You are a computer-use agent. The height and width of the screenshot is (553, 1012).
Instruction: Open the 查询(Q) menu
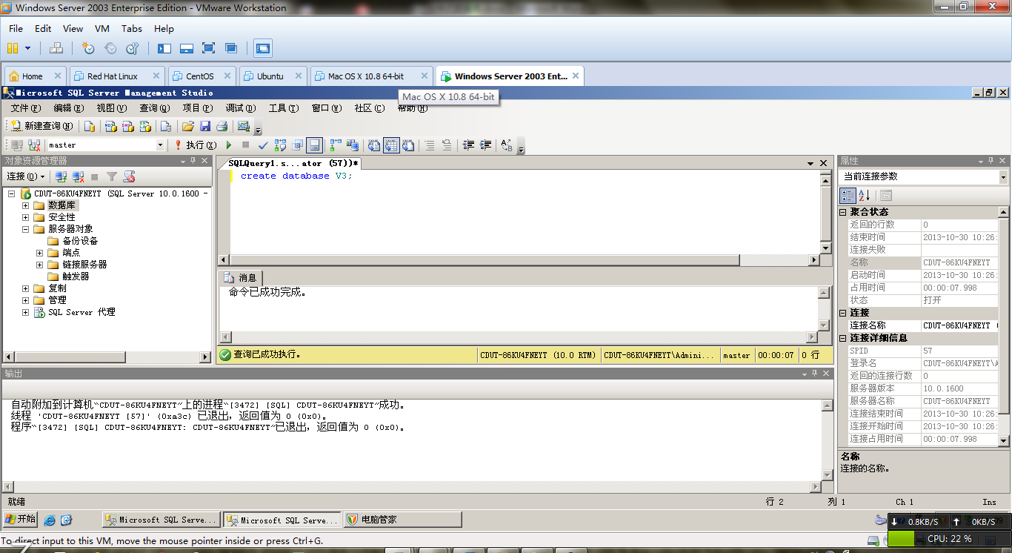coord(155,108)
